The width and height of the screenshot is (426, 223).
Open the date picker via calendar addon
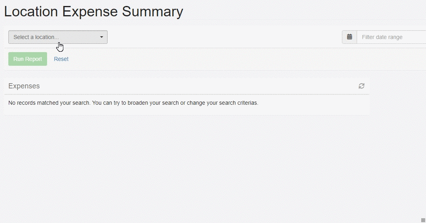349,37
